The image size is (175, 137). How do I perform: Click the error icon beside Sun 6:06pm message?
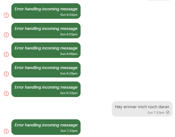pos(6,54)
